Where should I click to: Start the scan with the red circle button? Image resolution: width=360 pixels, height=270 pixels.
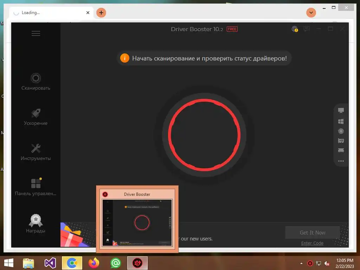point(204,135)
